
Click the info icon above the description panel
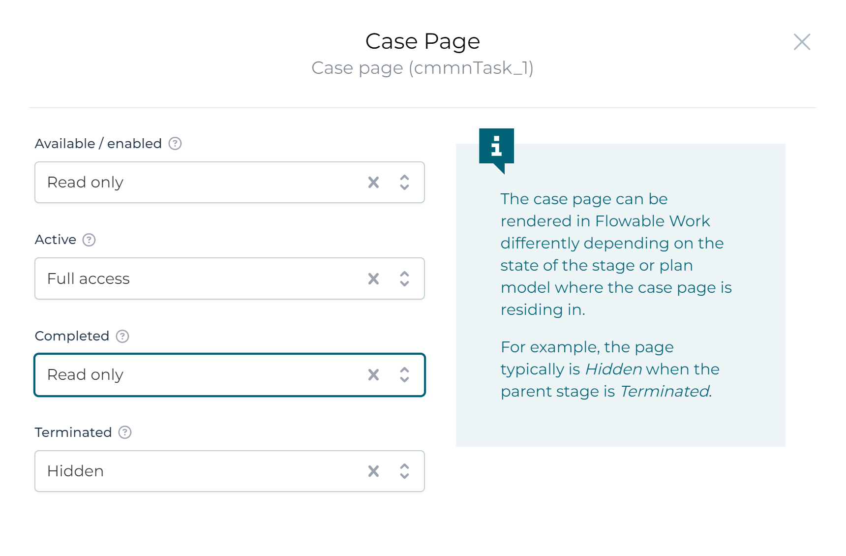click(x=496, y=147)
